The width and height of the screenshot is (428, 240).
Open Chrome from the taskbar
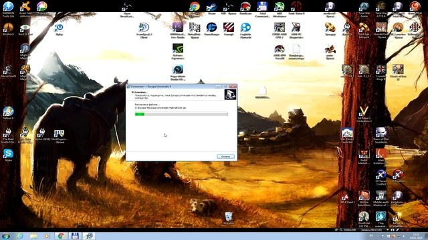pos(61,236)
